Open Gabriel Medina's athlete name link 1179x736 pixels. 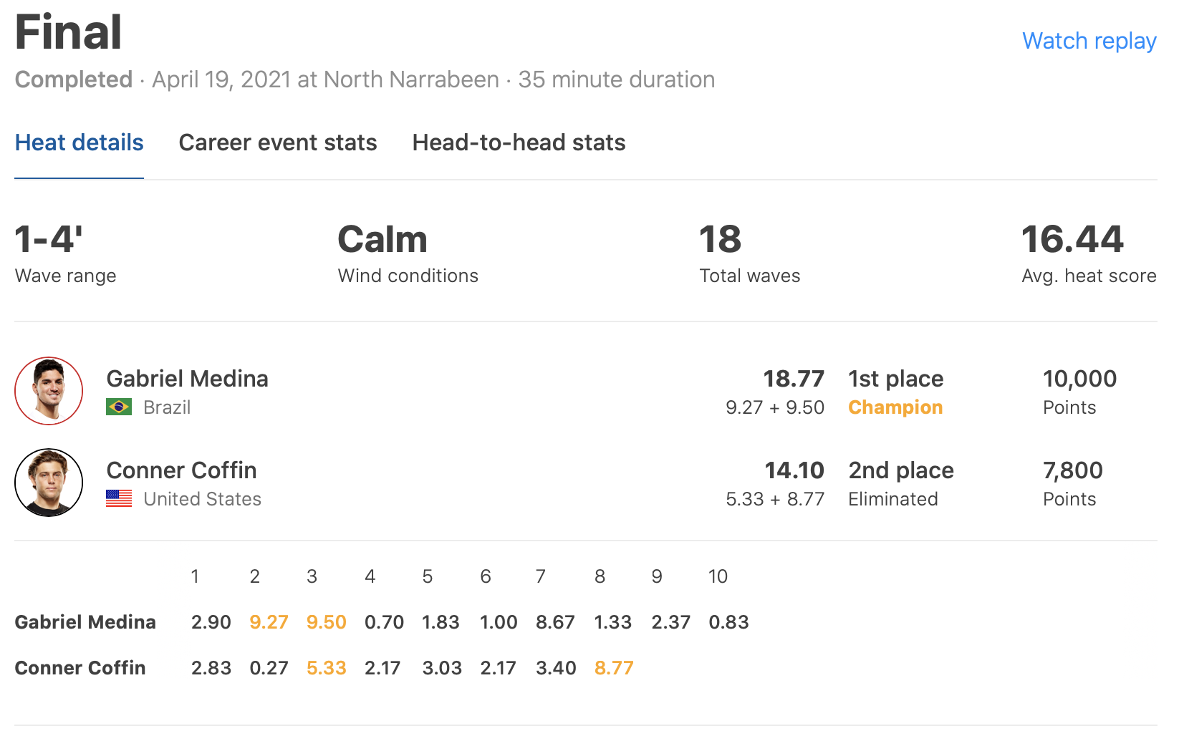click(x=188, y=379)
